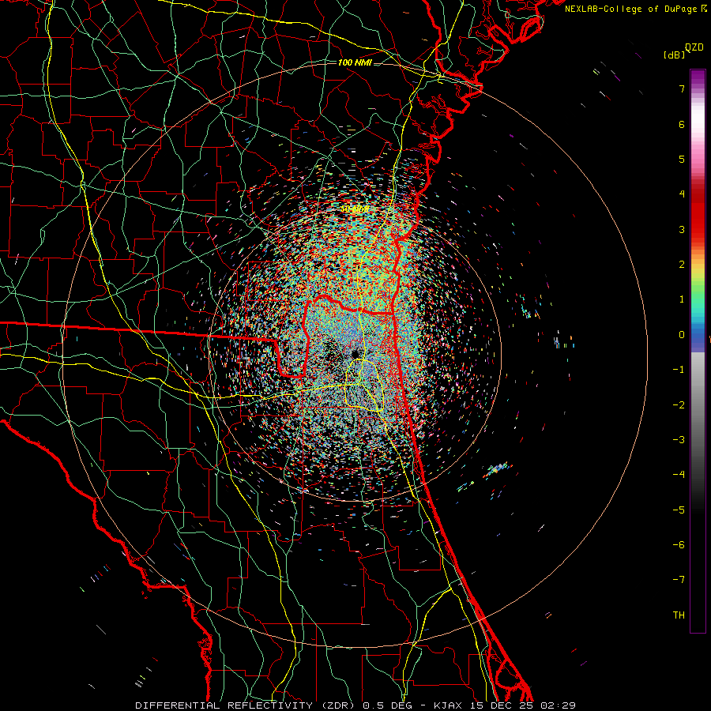Pick the red color band near 3 dB
The width and height of the screenshot is (711, 711).
tap(698, 229)
